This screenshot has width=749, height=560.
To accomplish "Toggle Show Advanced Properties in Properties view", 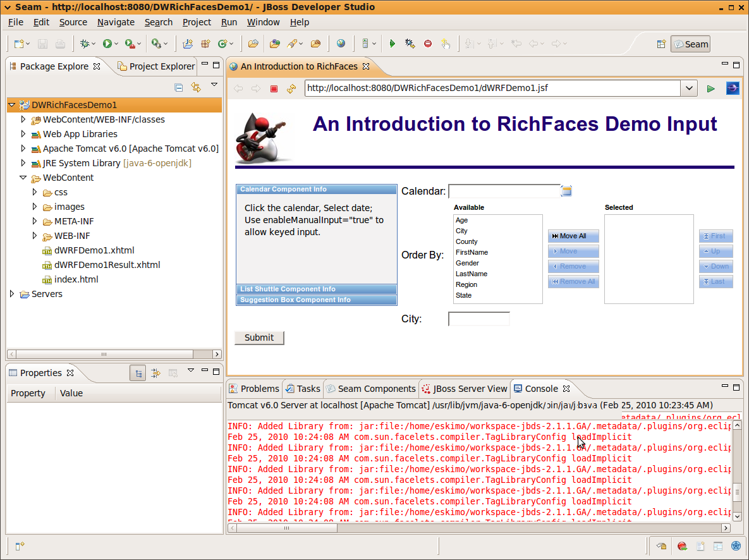I will [x=155, y=373].
